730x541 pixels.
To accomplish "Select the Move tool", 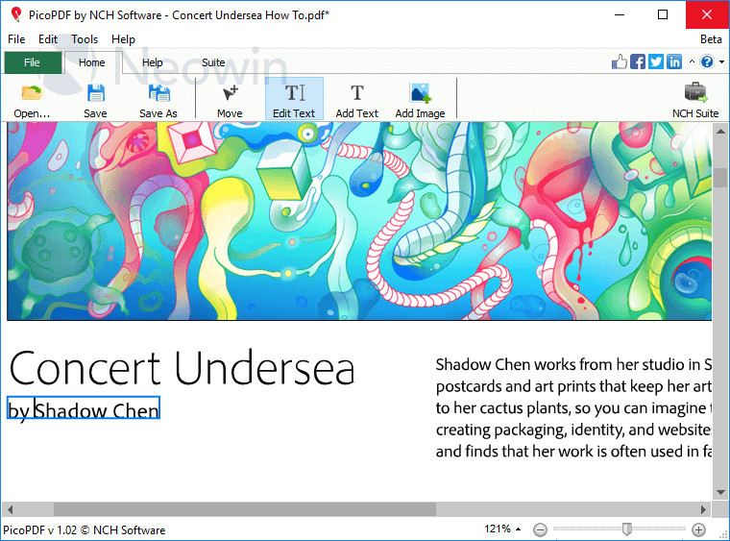I will 230,100.
